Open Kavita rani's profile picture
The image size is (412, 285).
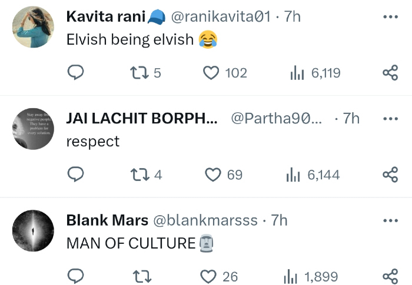(x=34, y=27)
